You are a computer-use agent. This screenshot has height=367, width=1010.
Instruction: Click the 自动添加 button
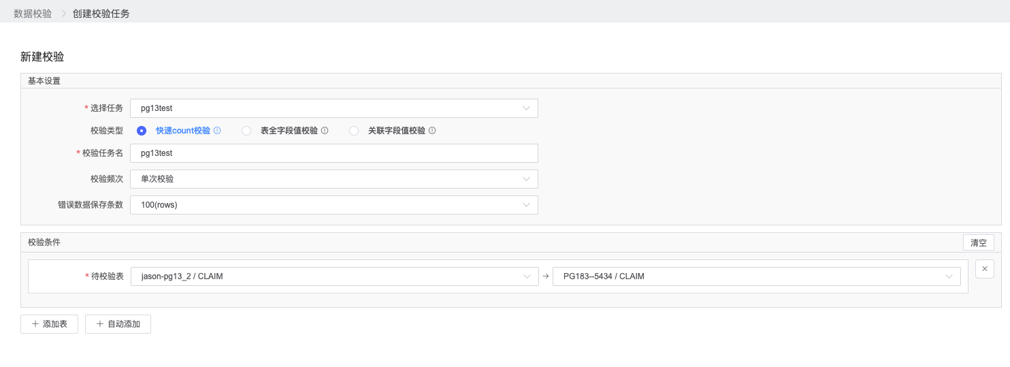coord(118,324)
